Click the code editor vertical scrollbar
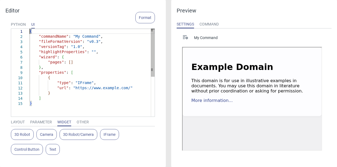 (153, 54)
